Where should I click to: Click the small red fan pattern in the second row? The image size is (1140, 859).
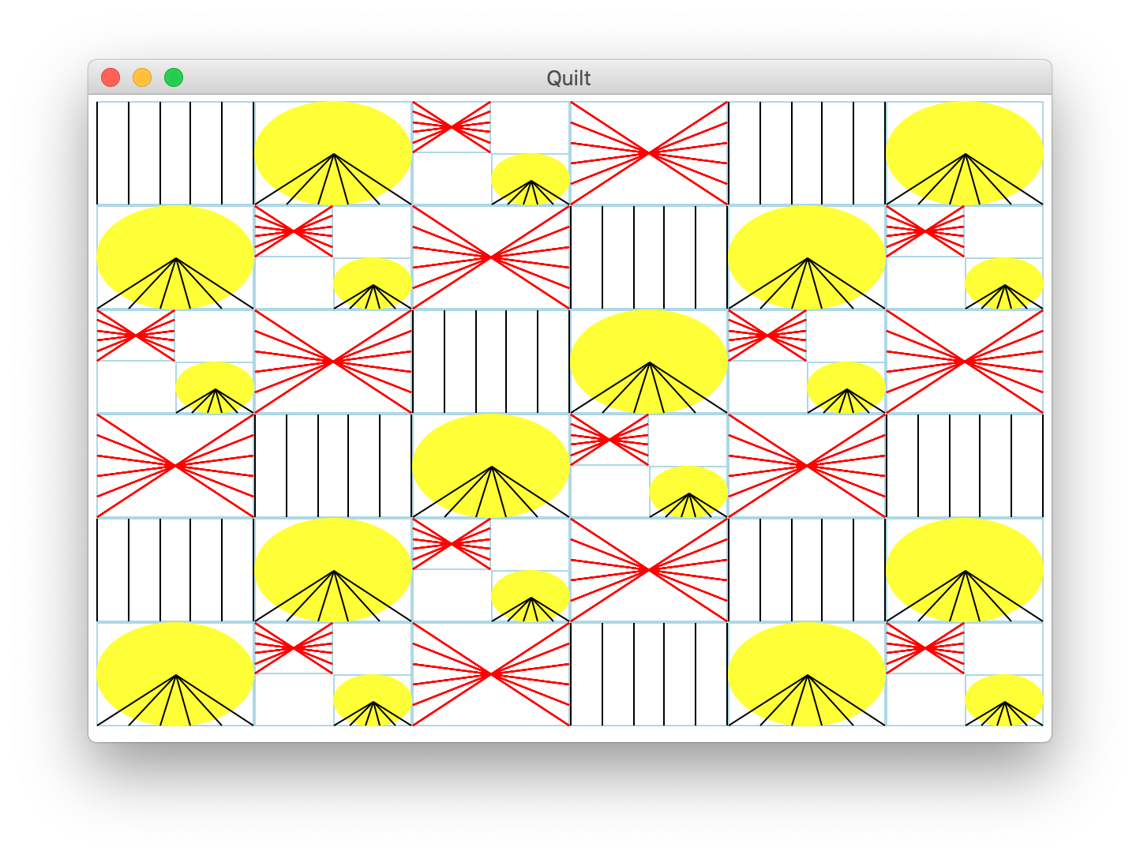click(x=293, y=231)
